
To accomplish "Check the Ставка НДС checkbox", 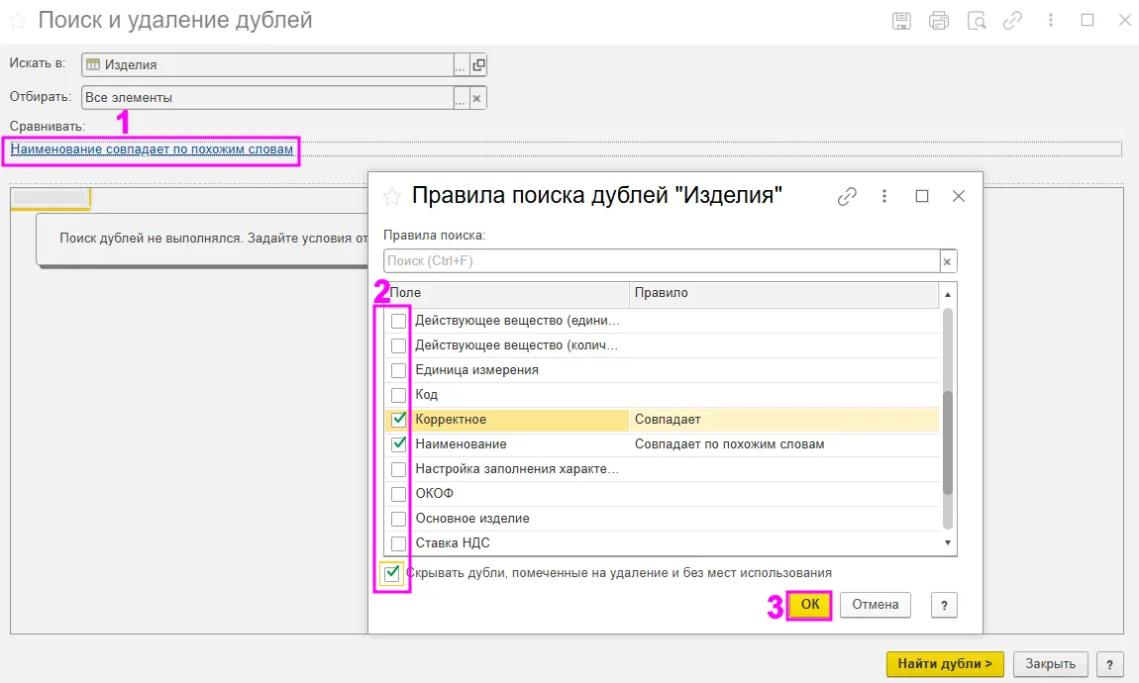I will [399, 542].
